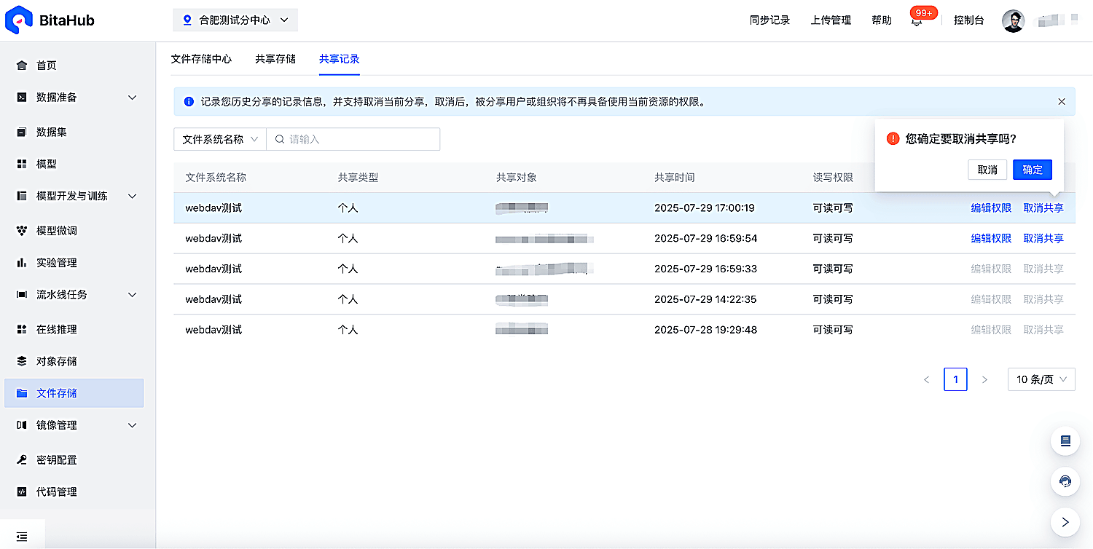
Task: Close the blue info banner
Action: tap(1062, 102)
